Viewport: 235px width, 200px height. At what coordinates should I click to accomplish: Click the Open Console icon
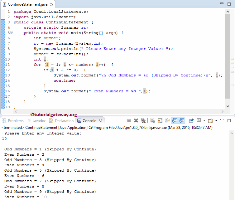click(210, 120)
